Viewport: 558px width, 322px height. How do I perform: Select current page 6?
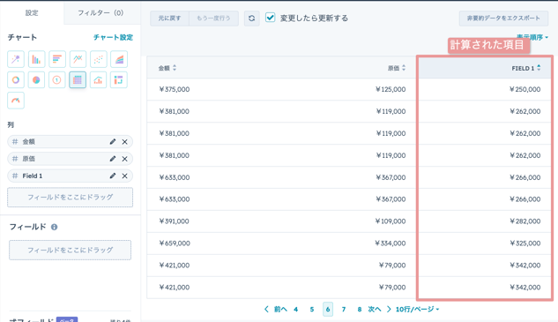[328, 309]
